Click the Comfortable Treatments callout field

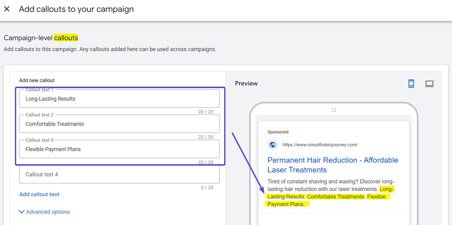pos(119,124)
